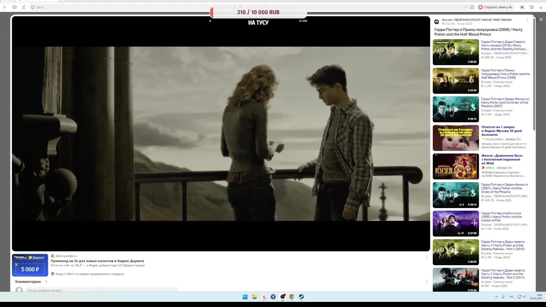The width and height of the screenshot is (546, 307).
Task: Switch the РУС input language indicator
Action: [511, 297]
